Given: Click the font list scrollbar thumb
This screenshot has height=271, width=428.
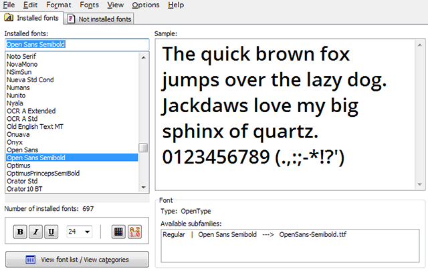Looking at the screenshot, I should [x=143, y=148].
